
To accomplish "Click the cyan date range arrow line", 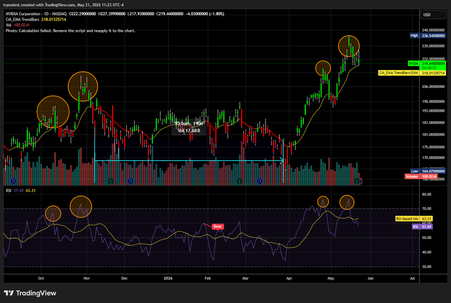I will [189, 161].
